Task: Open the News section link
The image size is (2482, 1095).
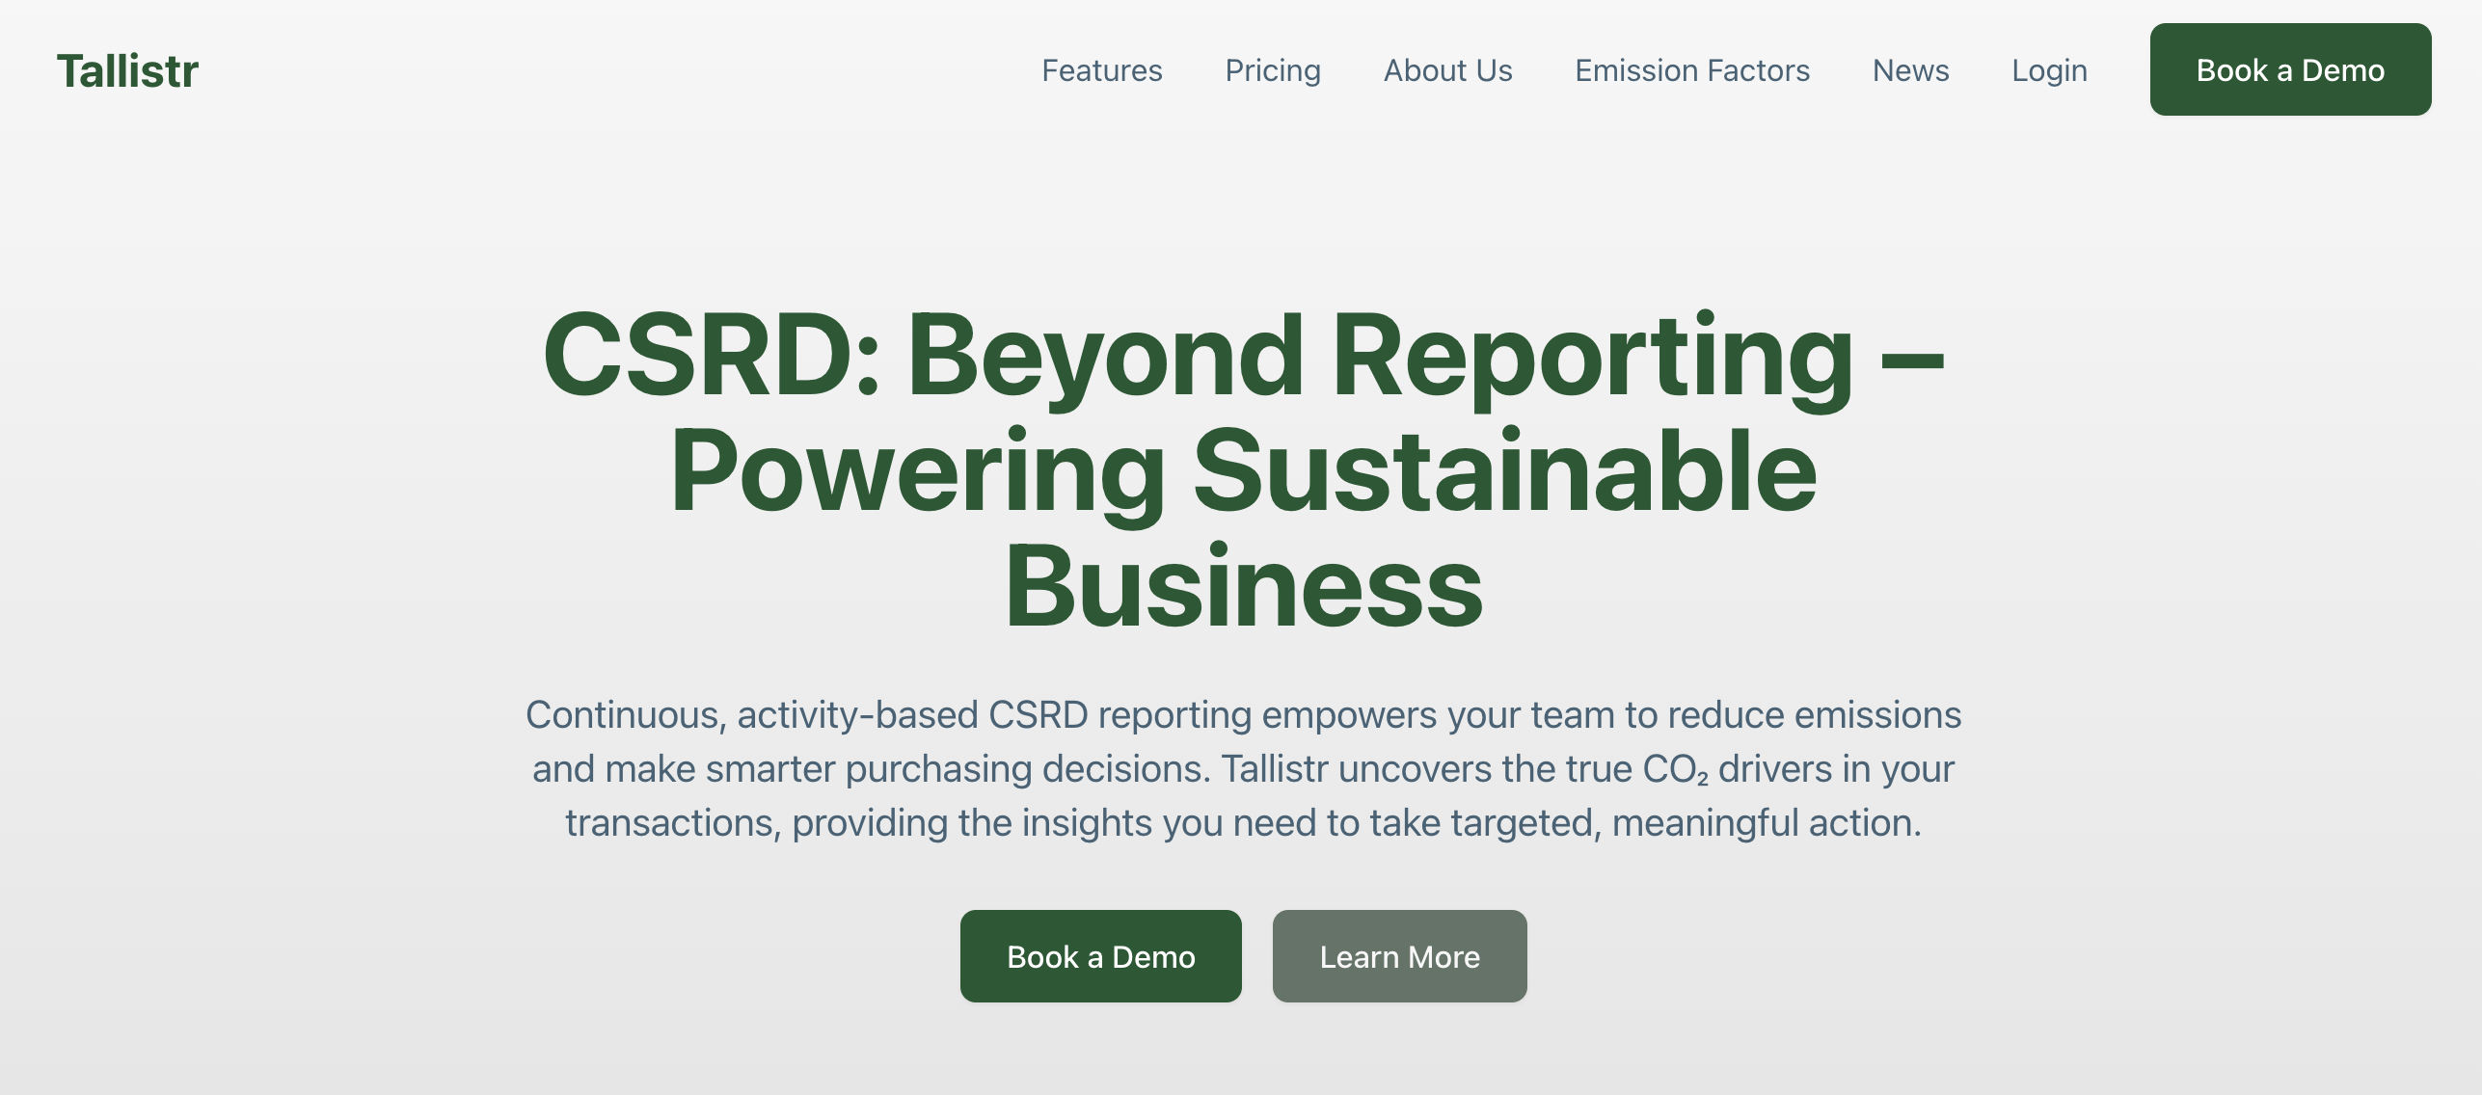Action: point(1909,70)
